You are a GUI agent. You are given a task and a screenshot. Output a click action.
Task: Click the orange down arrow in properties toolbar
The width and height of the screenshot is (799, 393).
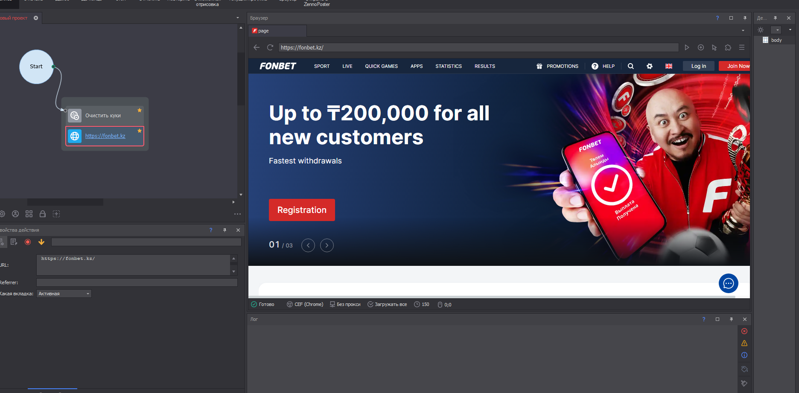[x=41, y=242]
